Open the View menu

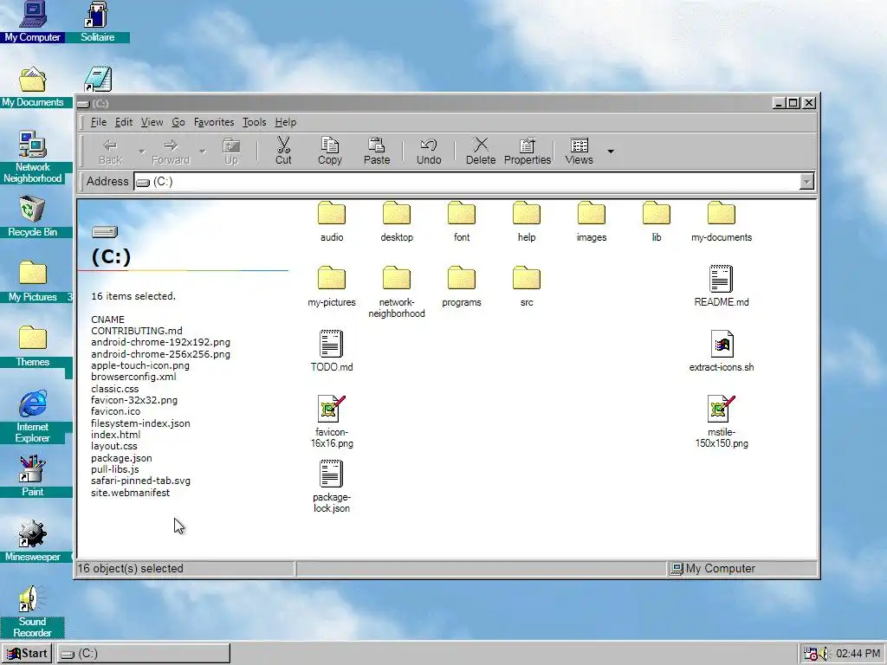tap(152, 122)
